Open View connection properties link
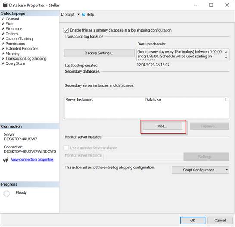 point(32,160)
